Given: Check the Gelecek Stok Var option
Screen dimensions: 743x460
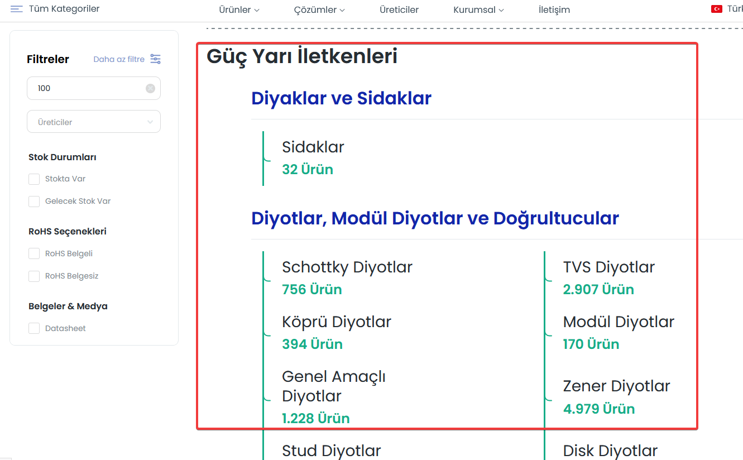Looking at the screenshot, I should (x=34, y=202).
